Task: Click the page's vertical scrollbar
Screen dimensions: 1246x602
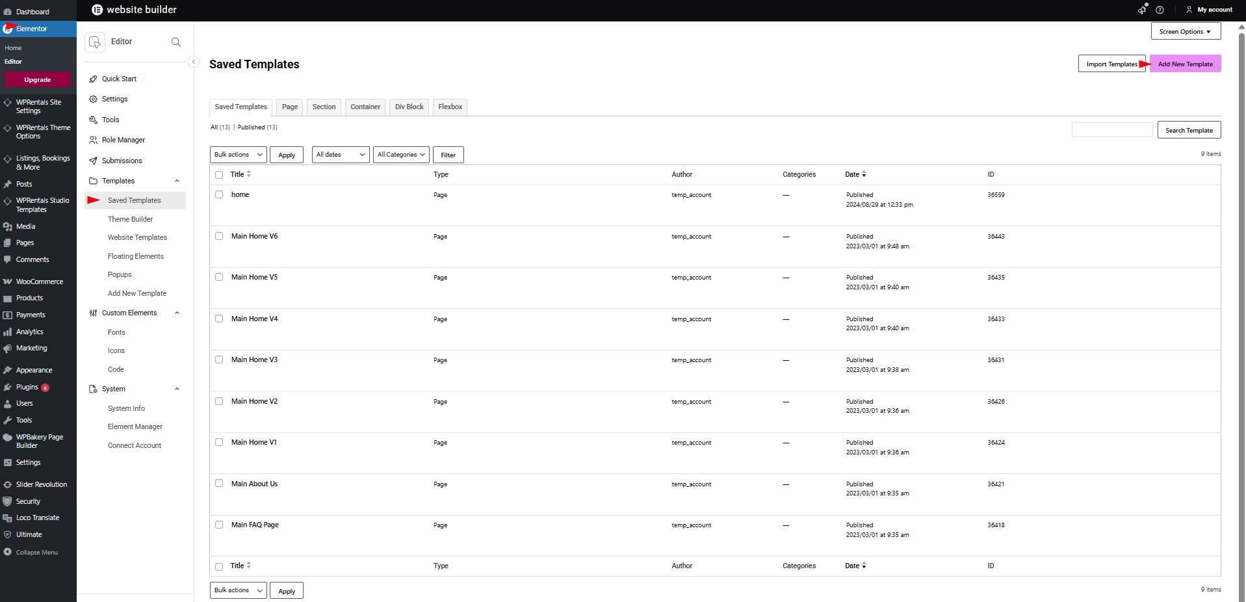Action: coord(1241,260)
